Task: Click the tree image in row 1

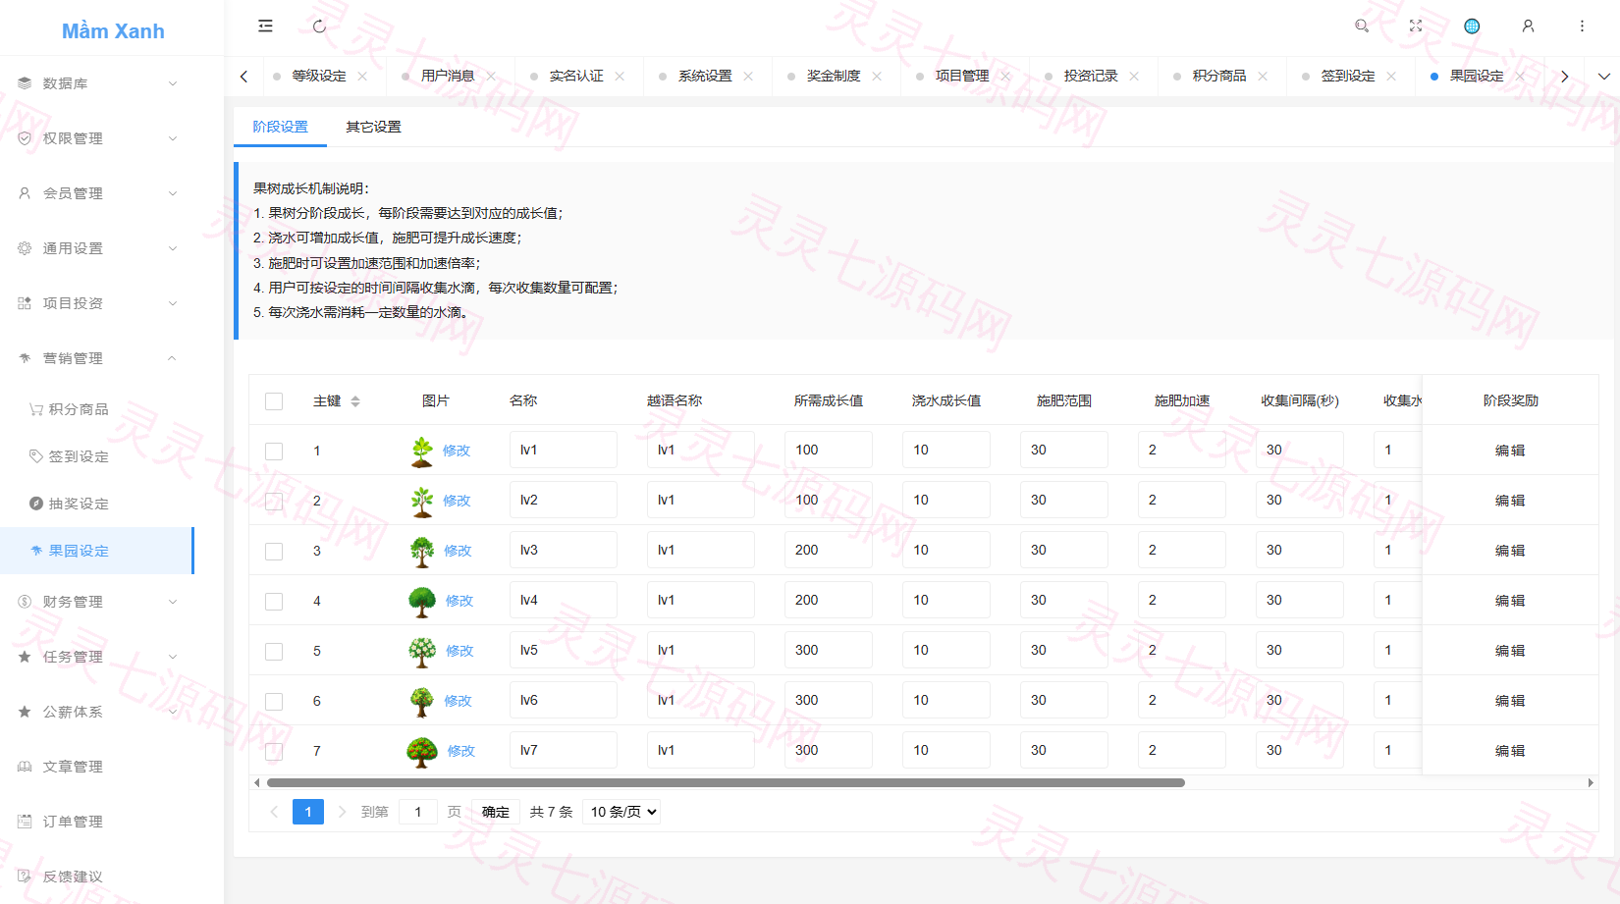Action: click(422, 452)
